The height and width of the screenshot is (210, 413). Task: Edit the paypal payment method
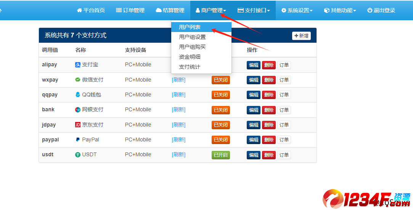254,140
